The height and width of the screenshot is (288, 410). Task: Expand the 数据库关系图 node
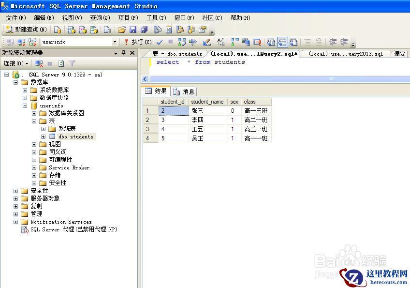click(34, 113)
